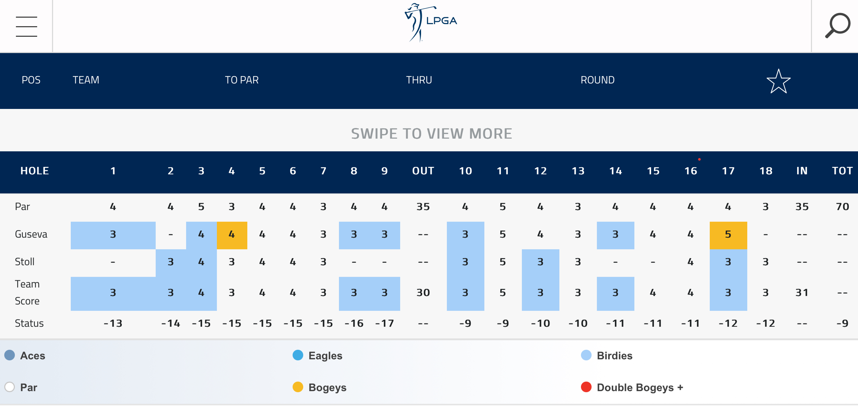858x406 pixels.
Task: Click the search magnifier icon
Action: coord(837,25)
